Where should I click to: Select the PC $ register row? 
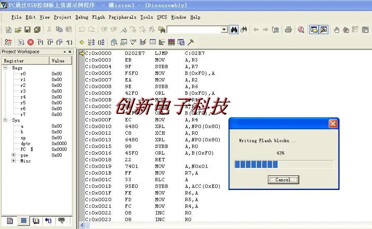(x=37, y=149)
